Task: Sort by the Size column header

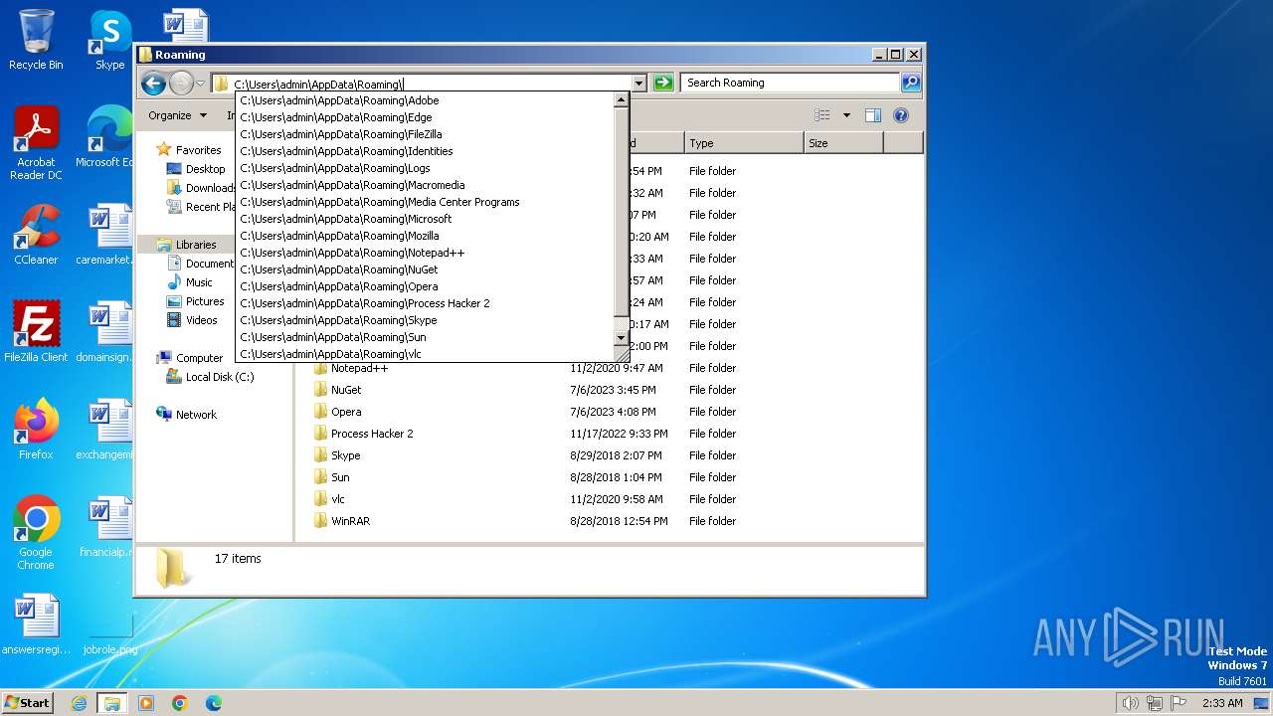Action: pos(842,143)
